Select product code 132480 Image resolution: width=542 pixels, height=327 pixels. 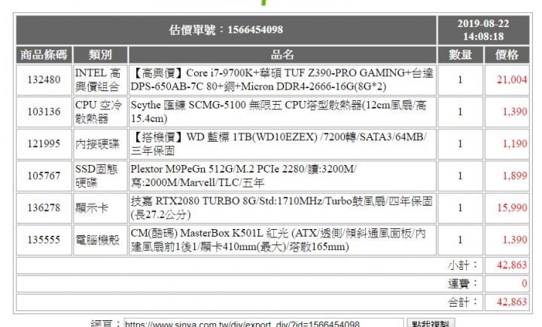(x=44, y=80)
